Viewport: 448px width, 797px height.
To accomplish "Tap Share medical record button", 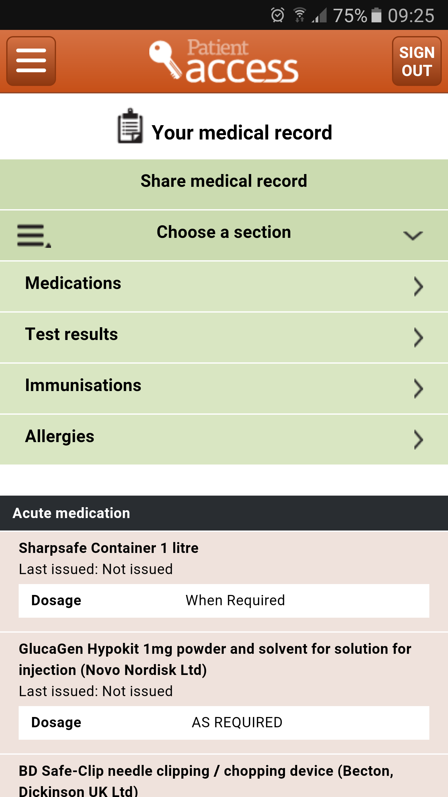I will click(224, 181).
